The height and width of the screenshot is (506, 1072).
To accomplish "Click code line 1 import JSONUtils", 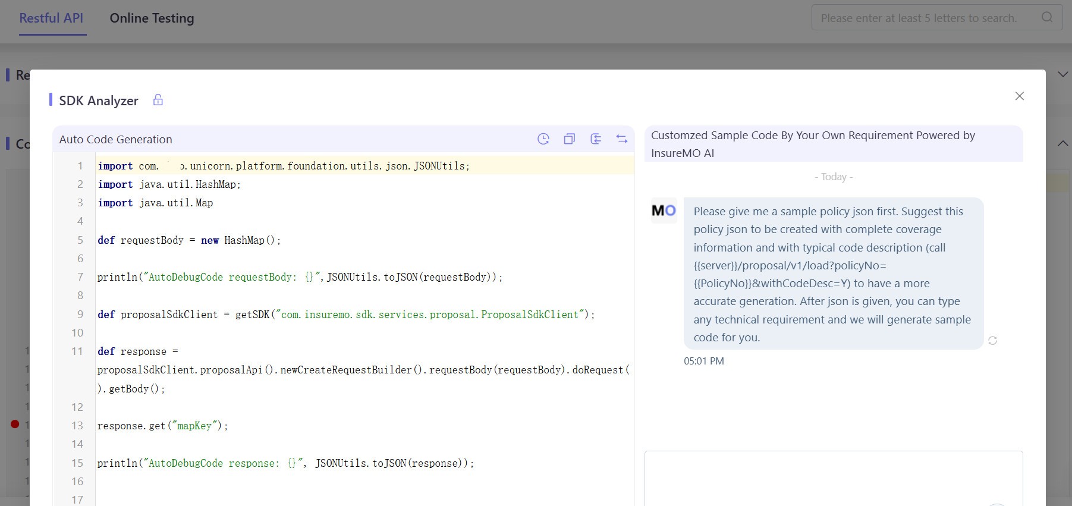I will (284, 166).
